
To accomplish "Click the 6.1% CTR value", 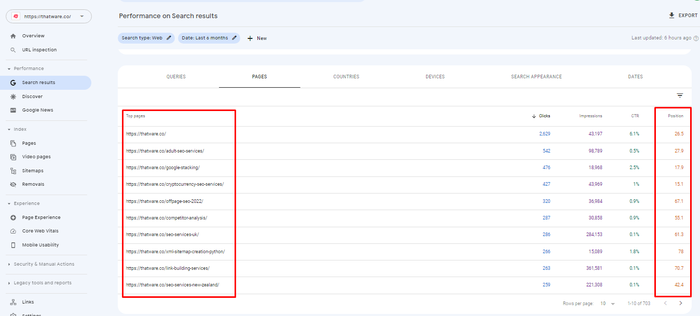I will coord(634,134).
